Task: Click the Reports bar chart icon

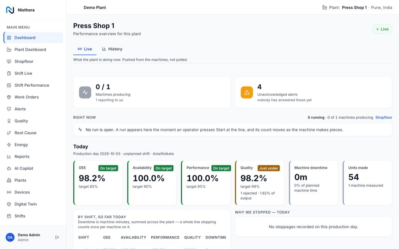Action: tap(9, 157)
